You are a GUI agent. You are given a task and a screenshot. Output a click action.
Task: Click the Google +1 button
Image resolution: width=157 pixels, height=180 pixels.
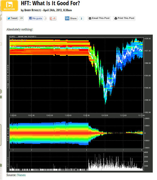53,18
